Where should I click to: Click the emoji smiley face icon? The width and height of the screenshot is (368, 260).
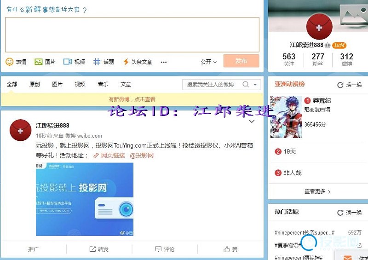tap(9, 62)
